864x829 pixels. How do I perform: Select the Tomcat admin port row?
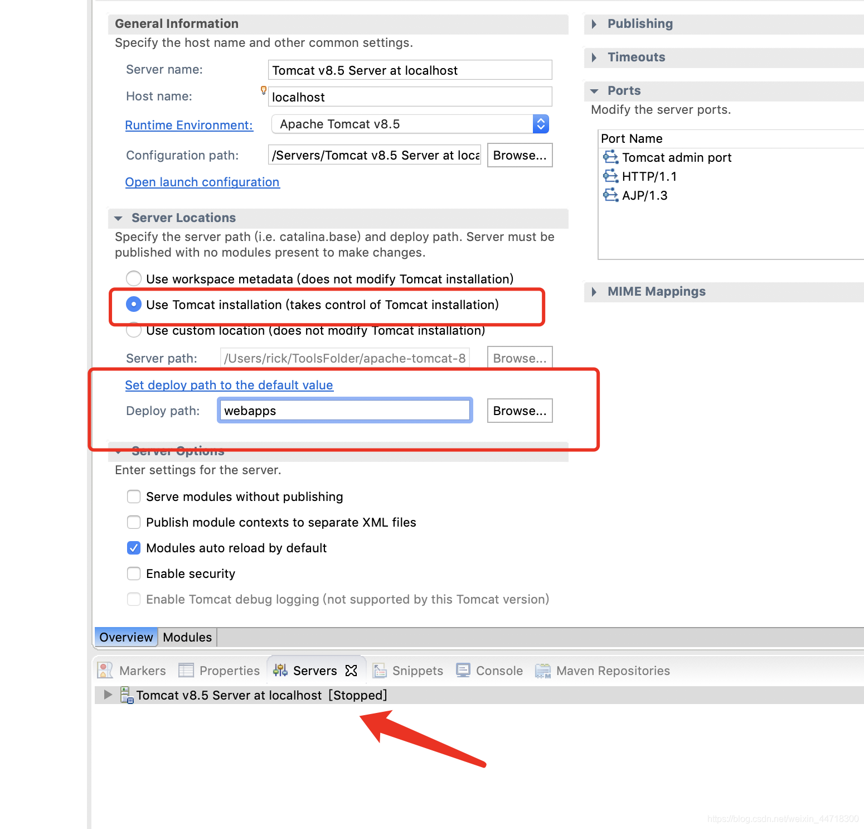(x=732, y=157)
